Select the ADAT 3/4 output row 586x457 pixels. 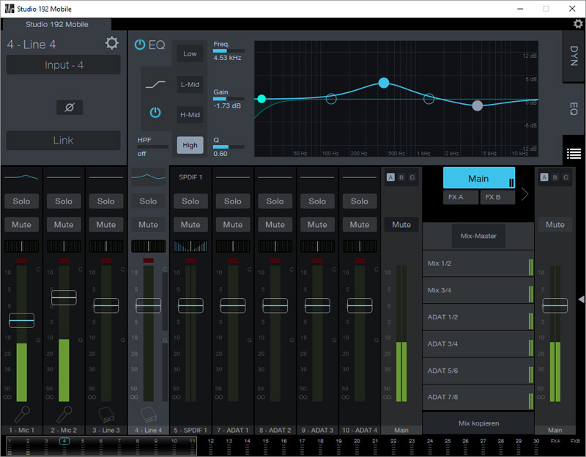pos(476,344)
